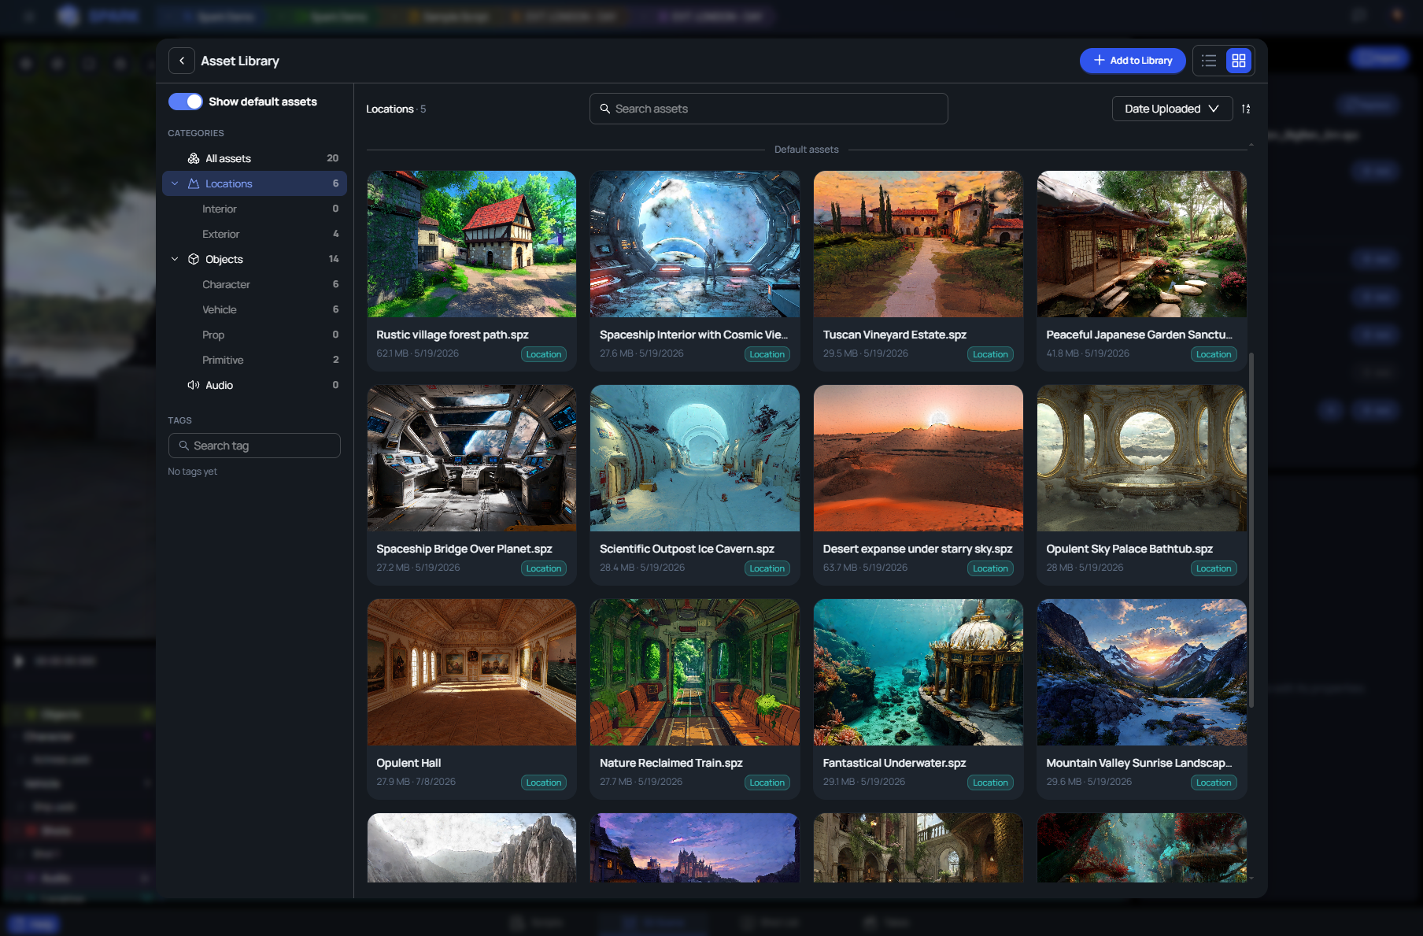Switch to list view layout
The image size is (1423, 936).
1209,61
